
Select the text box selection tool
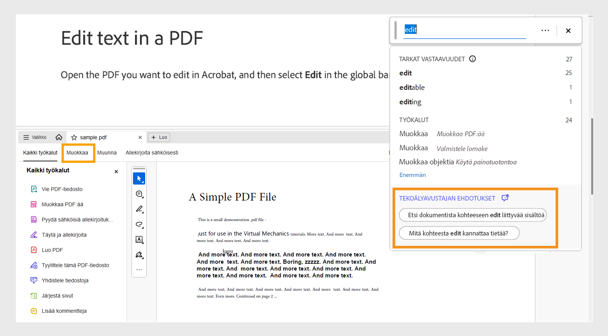[x=139, y=239]
